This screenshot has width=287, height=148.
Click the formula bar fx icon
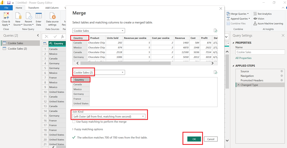pyautogui.click(x=62, y=37)
